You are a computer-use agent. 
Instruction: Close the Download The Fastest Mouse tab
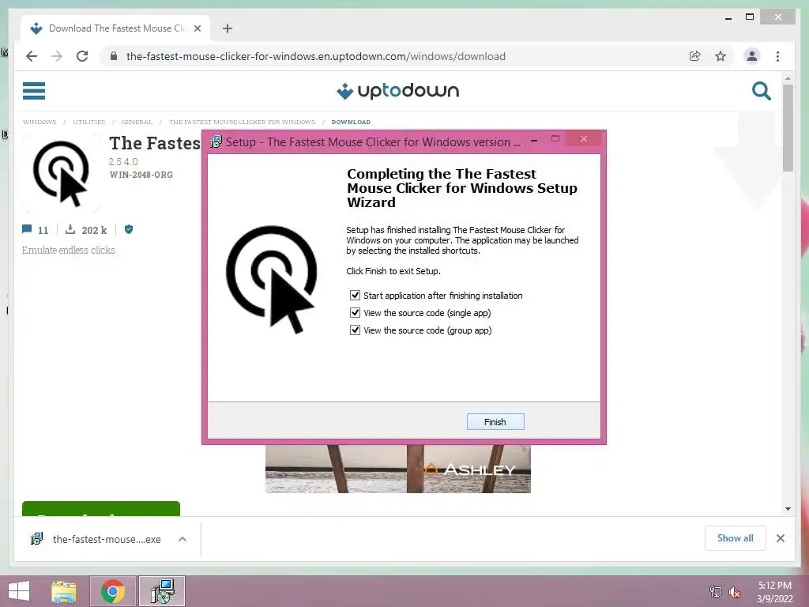click(197, 28)
